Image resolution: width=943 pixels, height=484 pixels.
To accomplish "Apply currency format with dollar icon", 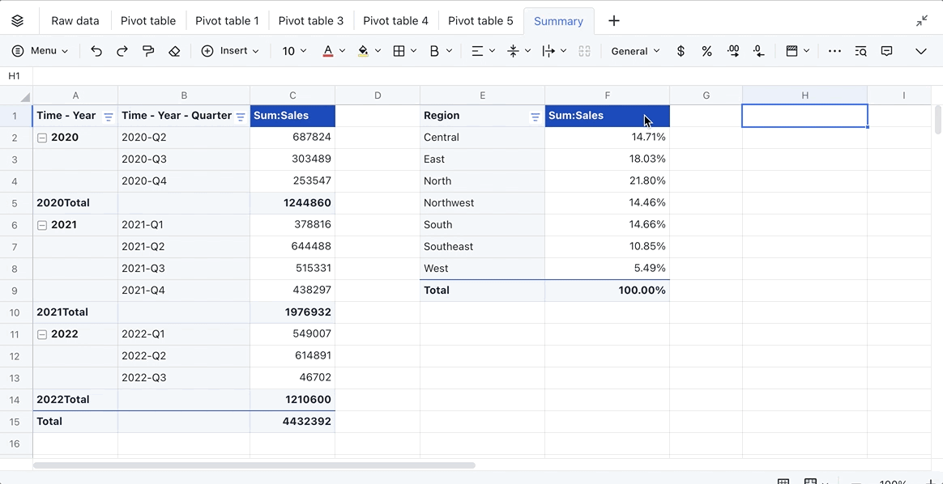I will [681, 51].
